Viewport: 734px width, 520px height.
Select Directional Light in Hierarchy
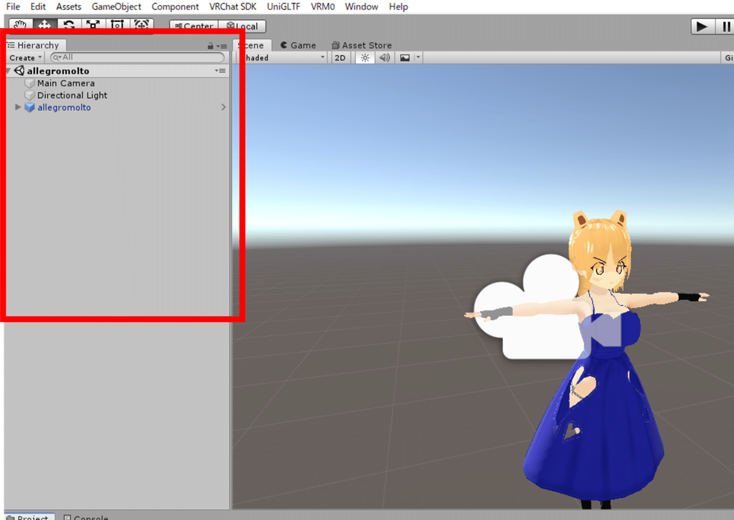pos(72,95)
